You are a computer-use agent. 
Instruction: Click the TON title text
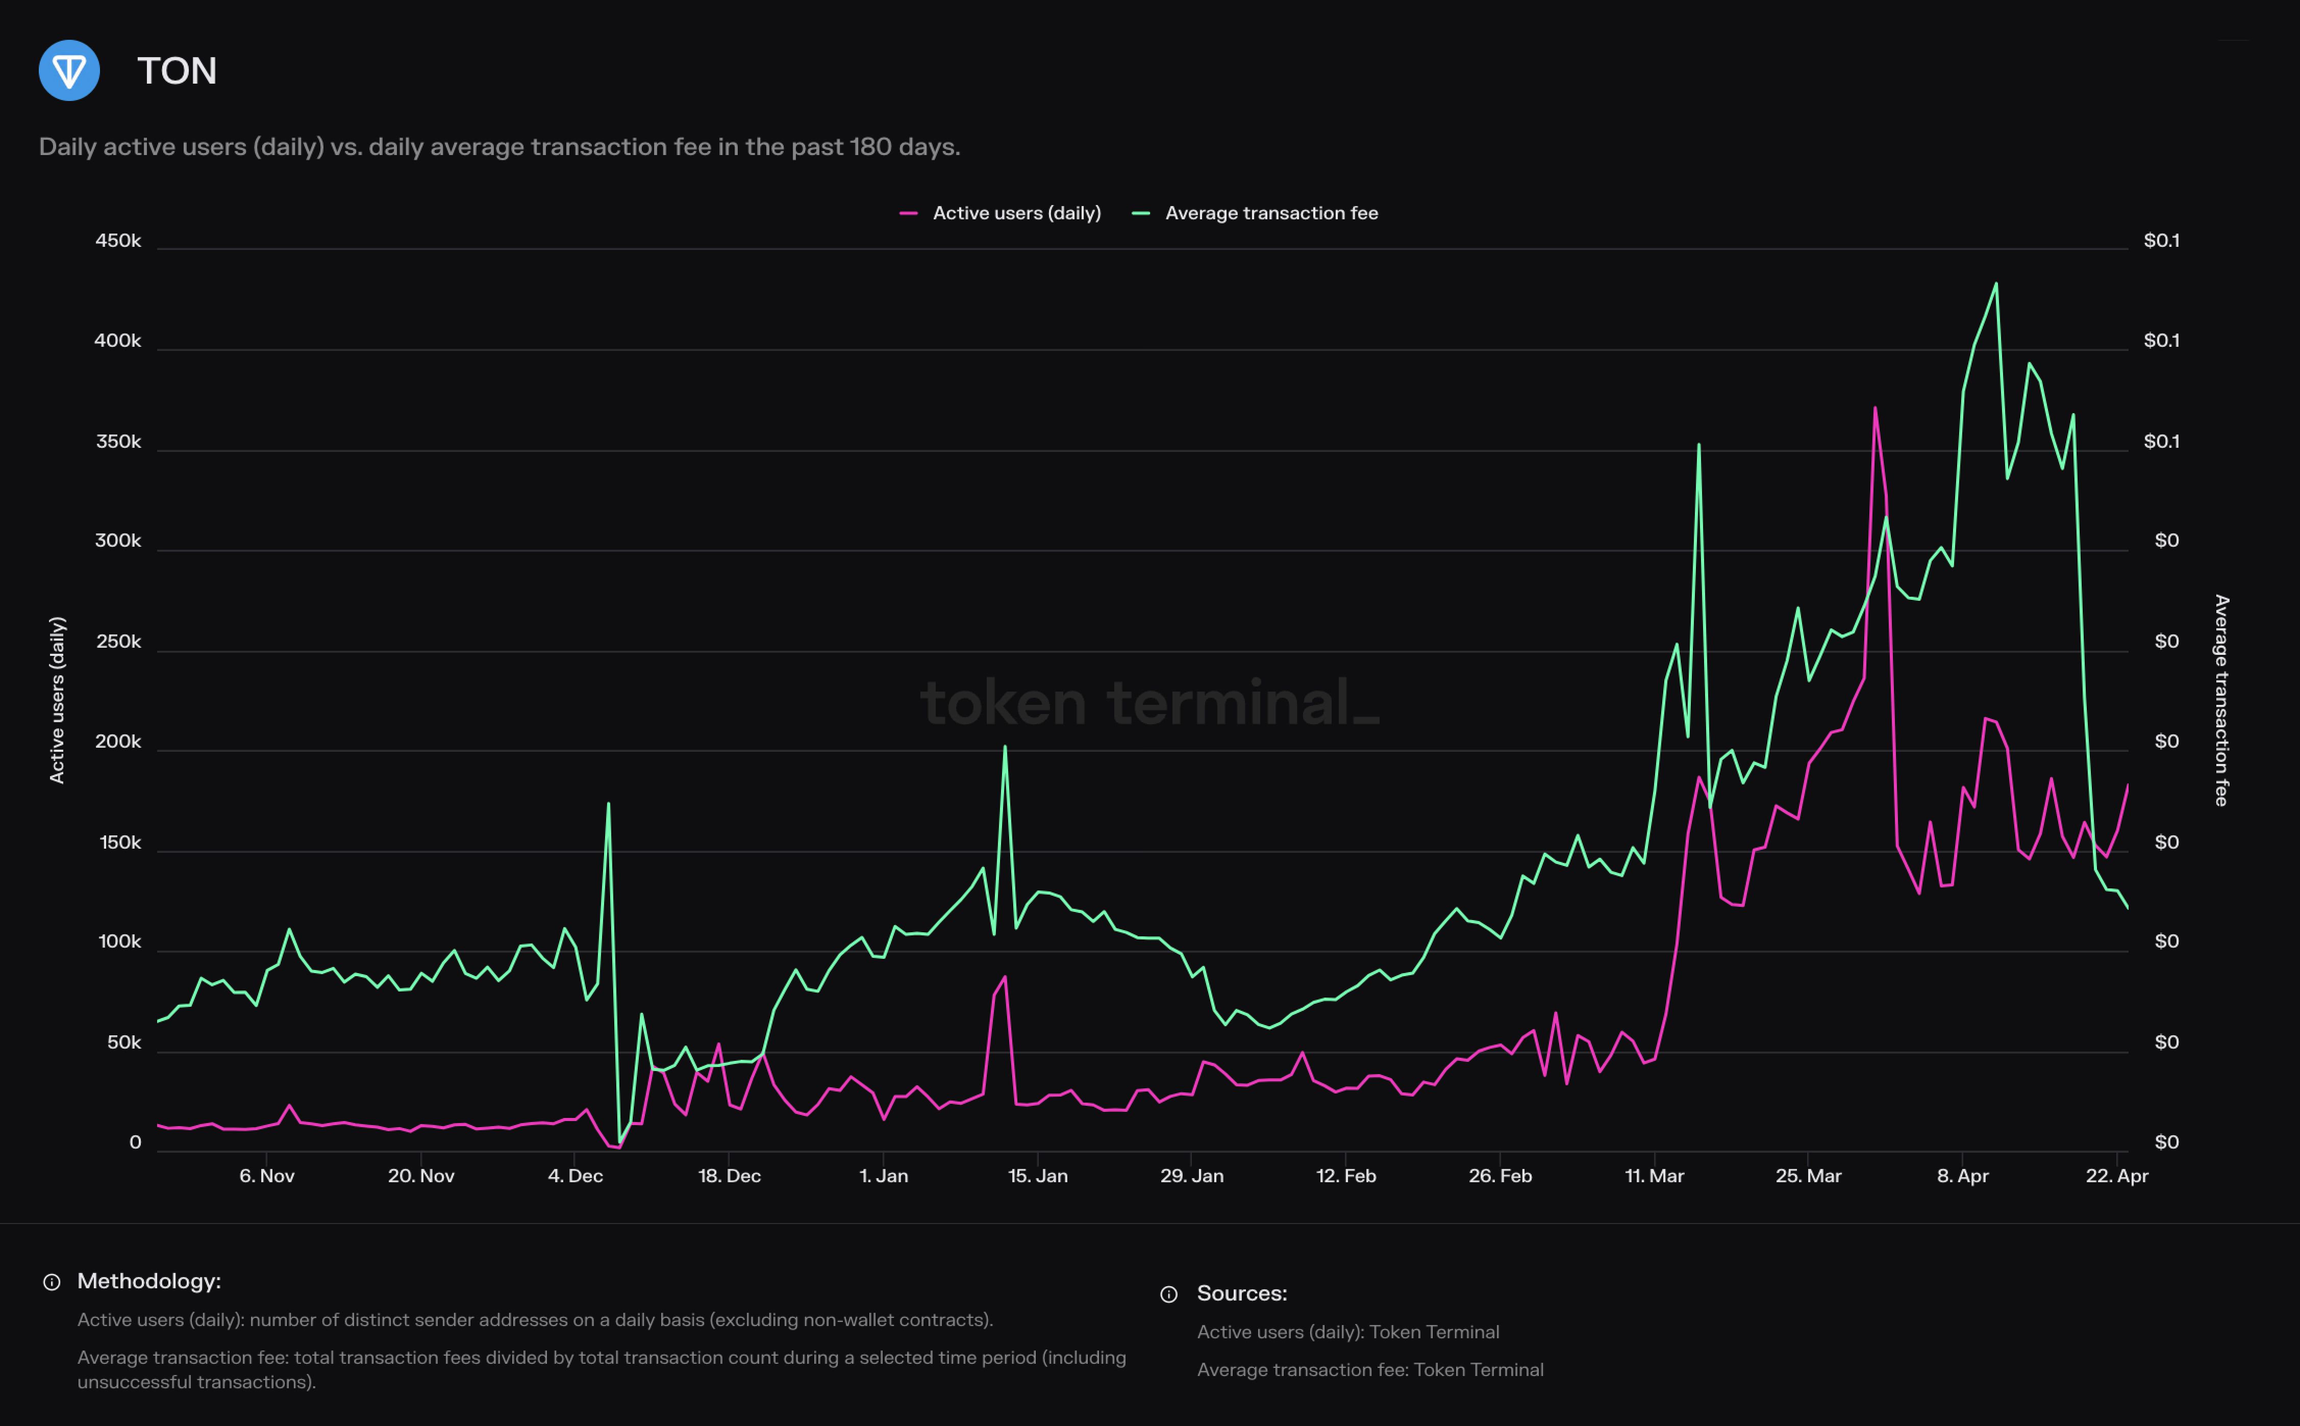click(177, 72)
